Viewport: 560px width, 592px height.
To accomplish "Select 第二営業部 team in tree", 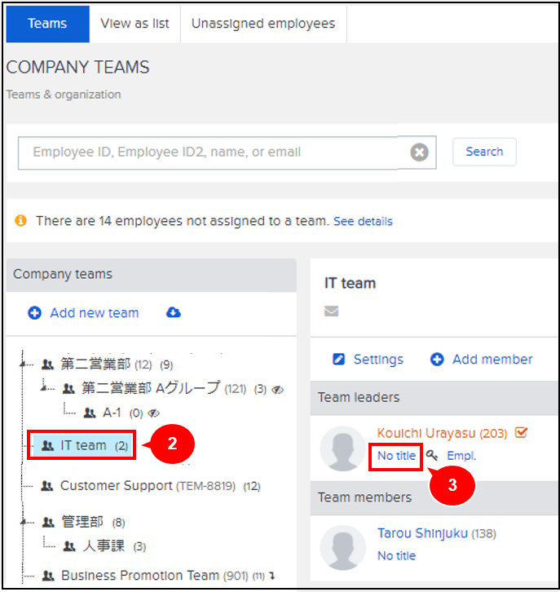I will [x=95, y=364].
